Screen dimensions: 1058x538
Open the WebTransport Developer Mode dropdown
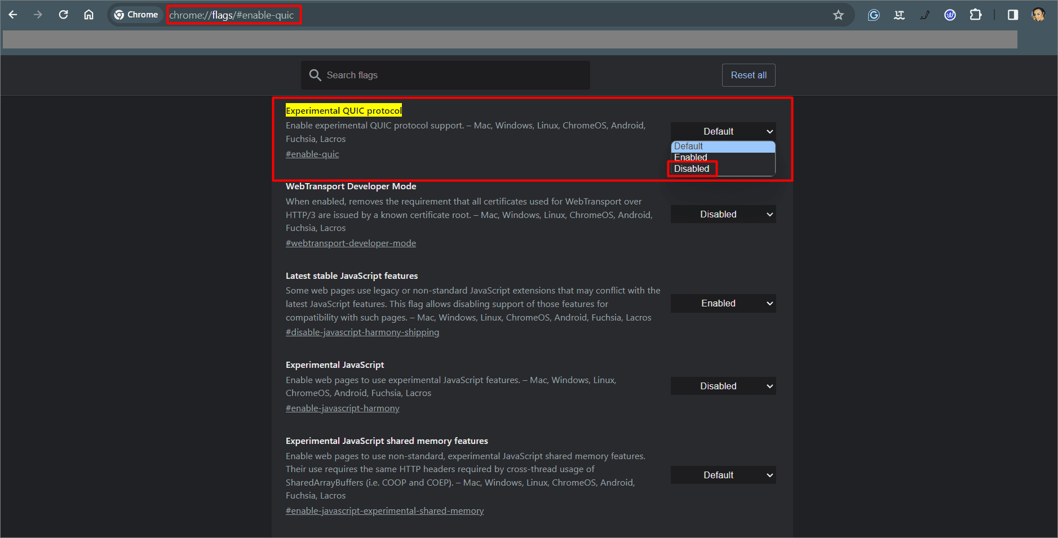click(723, 214)
